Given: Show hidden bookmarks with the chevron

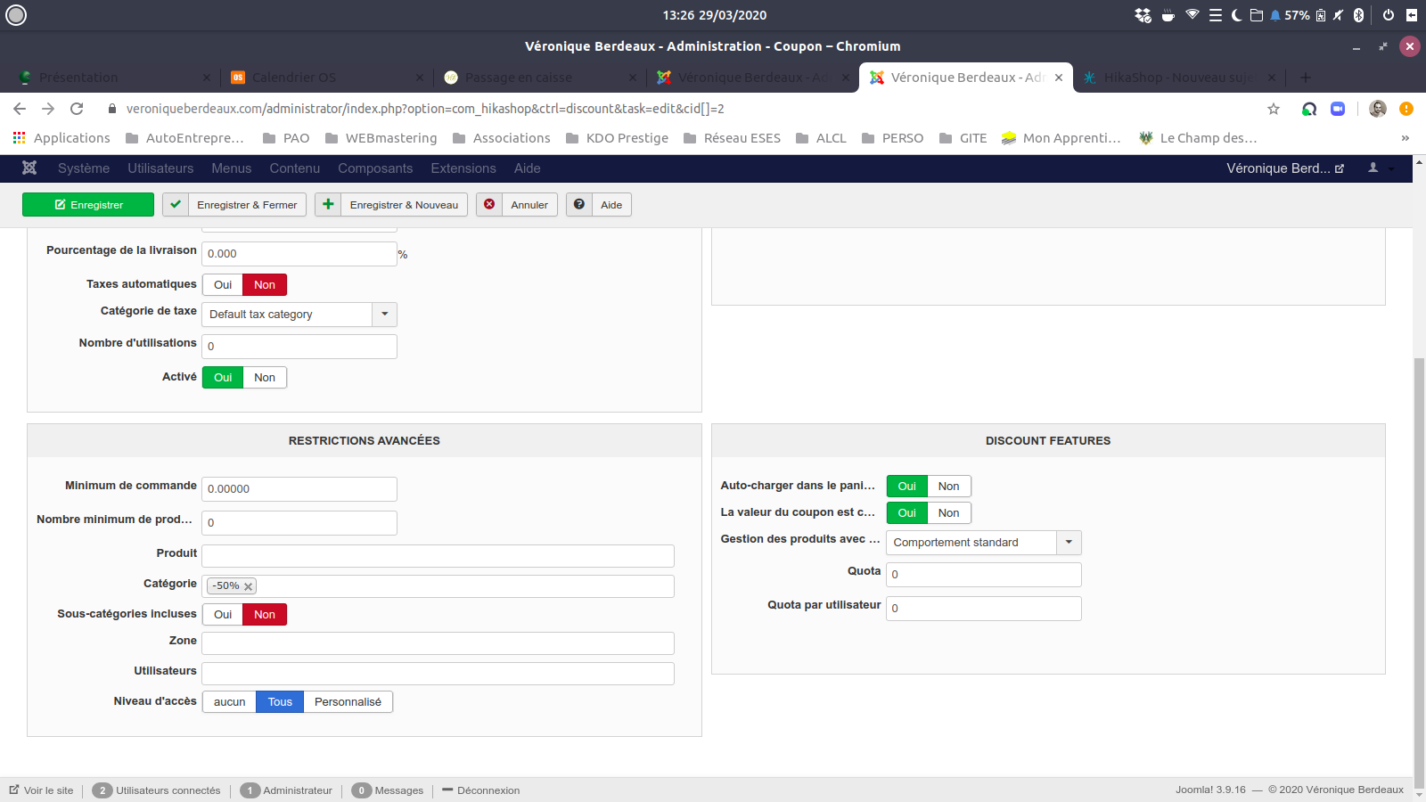Looking at the screenshot, I should (x=1405, y=138).
